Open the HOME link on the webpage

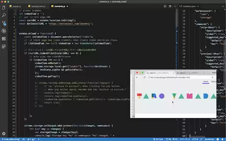(206, 81)
